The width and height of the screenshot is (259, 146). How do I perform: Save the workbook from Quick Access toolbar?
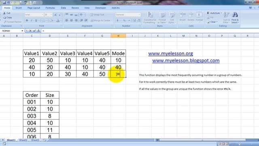[x=4, y=3]
